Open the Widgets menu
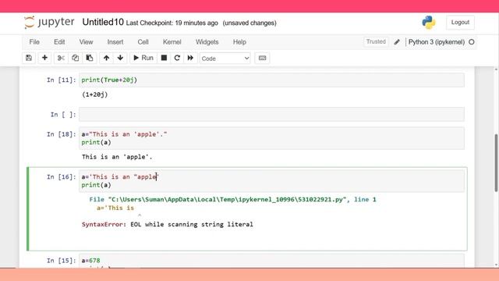Viewport: 499px width, 281px height. click(x=207, y=42)
